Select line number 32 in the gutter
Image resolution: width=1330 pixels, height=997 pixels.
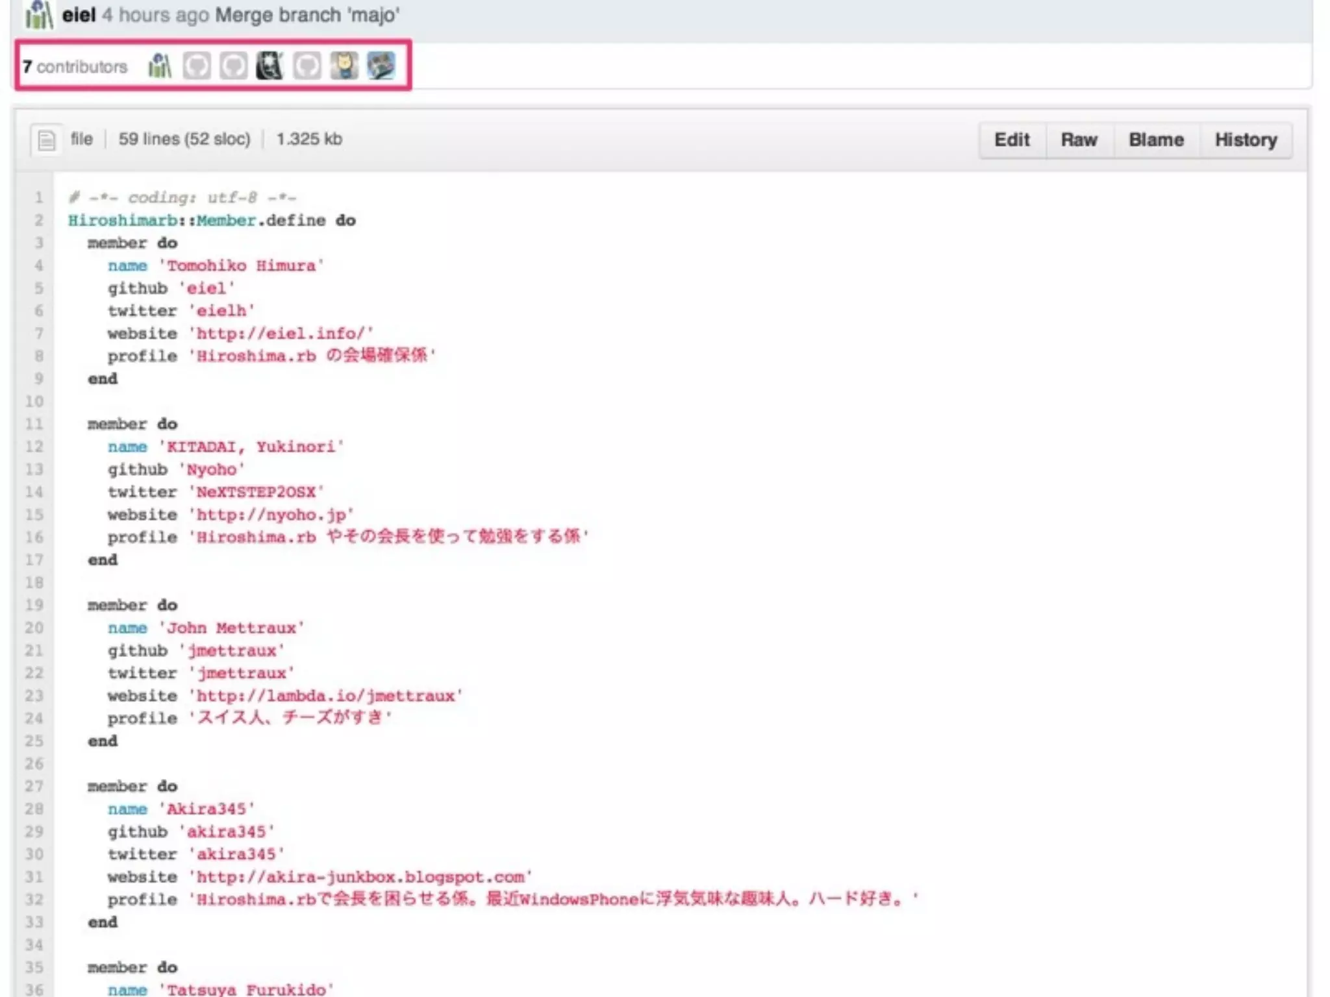pos(34,900)
